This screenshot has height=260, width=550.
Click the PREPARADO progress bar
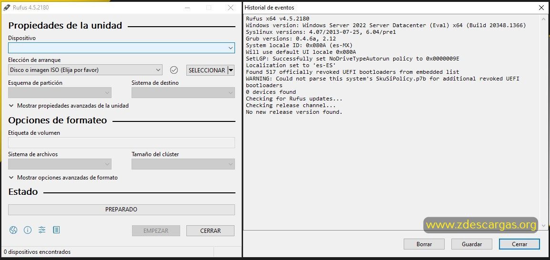122,210
